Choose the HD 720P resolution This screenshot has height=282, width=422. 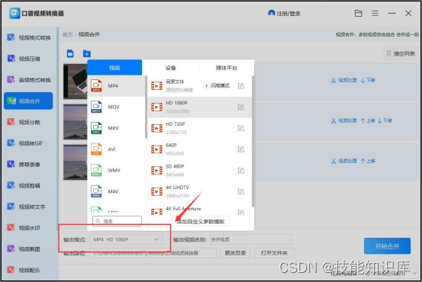(x=200, y=128)
